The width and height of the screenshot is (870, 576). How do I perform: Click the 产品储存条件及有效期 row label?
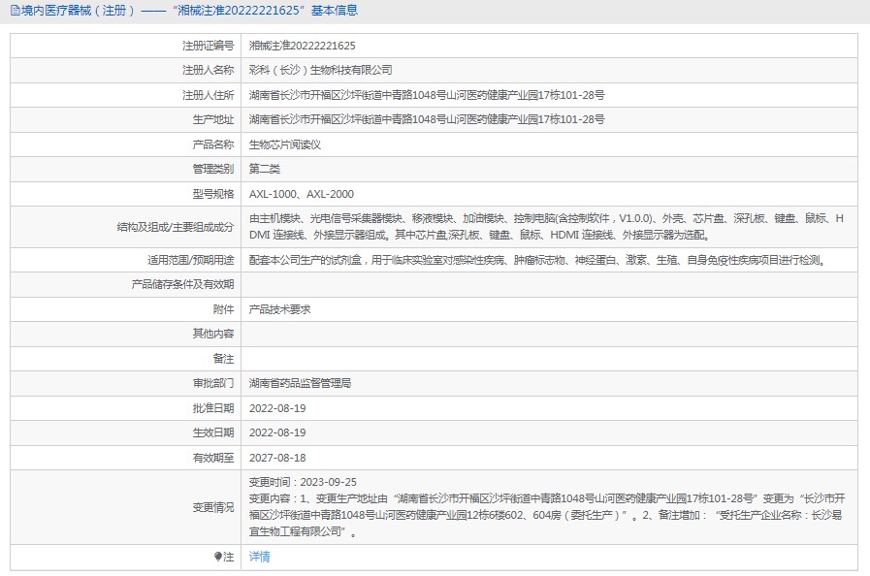pyautogui.click(x=182, y=285)
